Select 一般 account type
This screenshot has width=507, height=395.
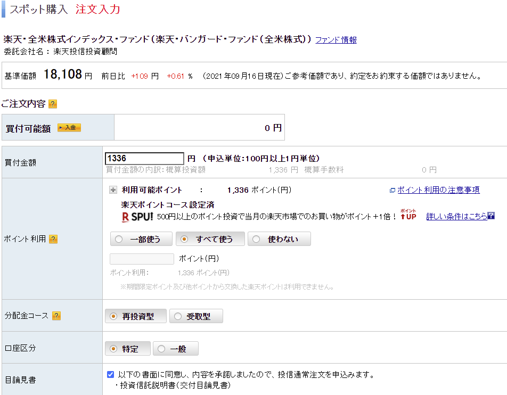pos(176,349)
